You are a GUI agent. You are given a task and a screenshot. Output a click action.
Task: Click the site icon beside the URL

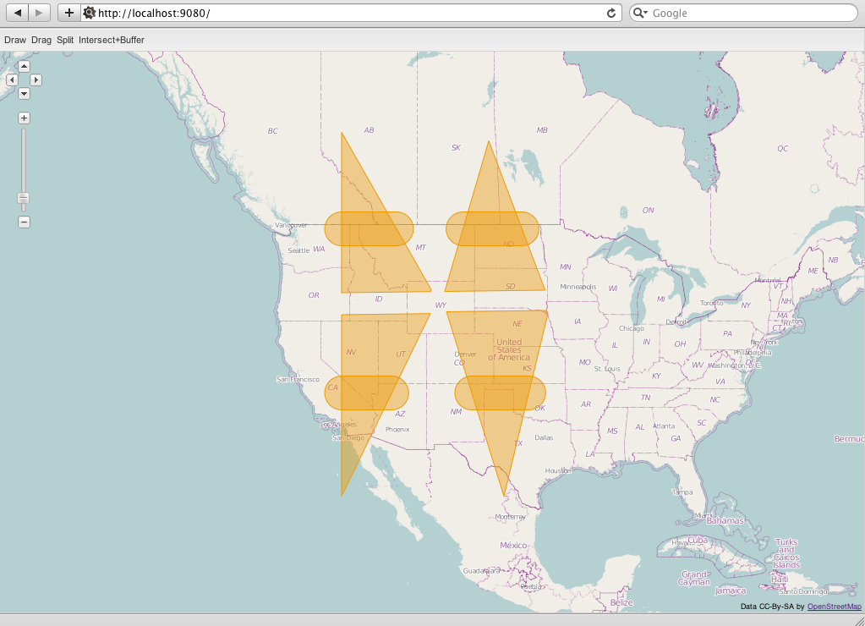tap(89, 13)
